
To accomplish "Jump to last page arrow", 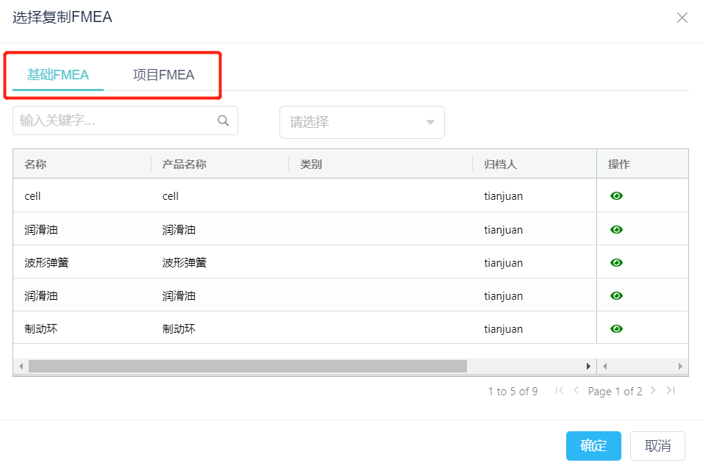I will [x=671, y=391].
